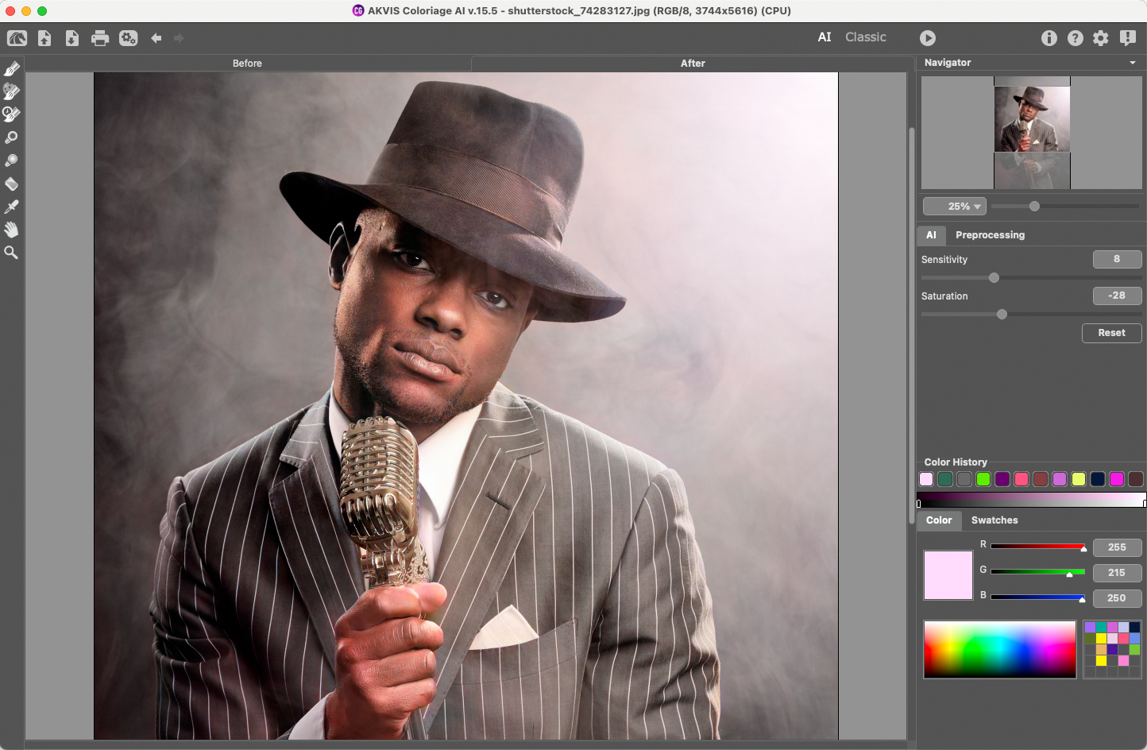The width and height of the screenshot is (1147, 750).
Task: Open the batch processing gears icon
Action: tap(128, 38)
